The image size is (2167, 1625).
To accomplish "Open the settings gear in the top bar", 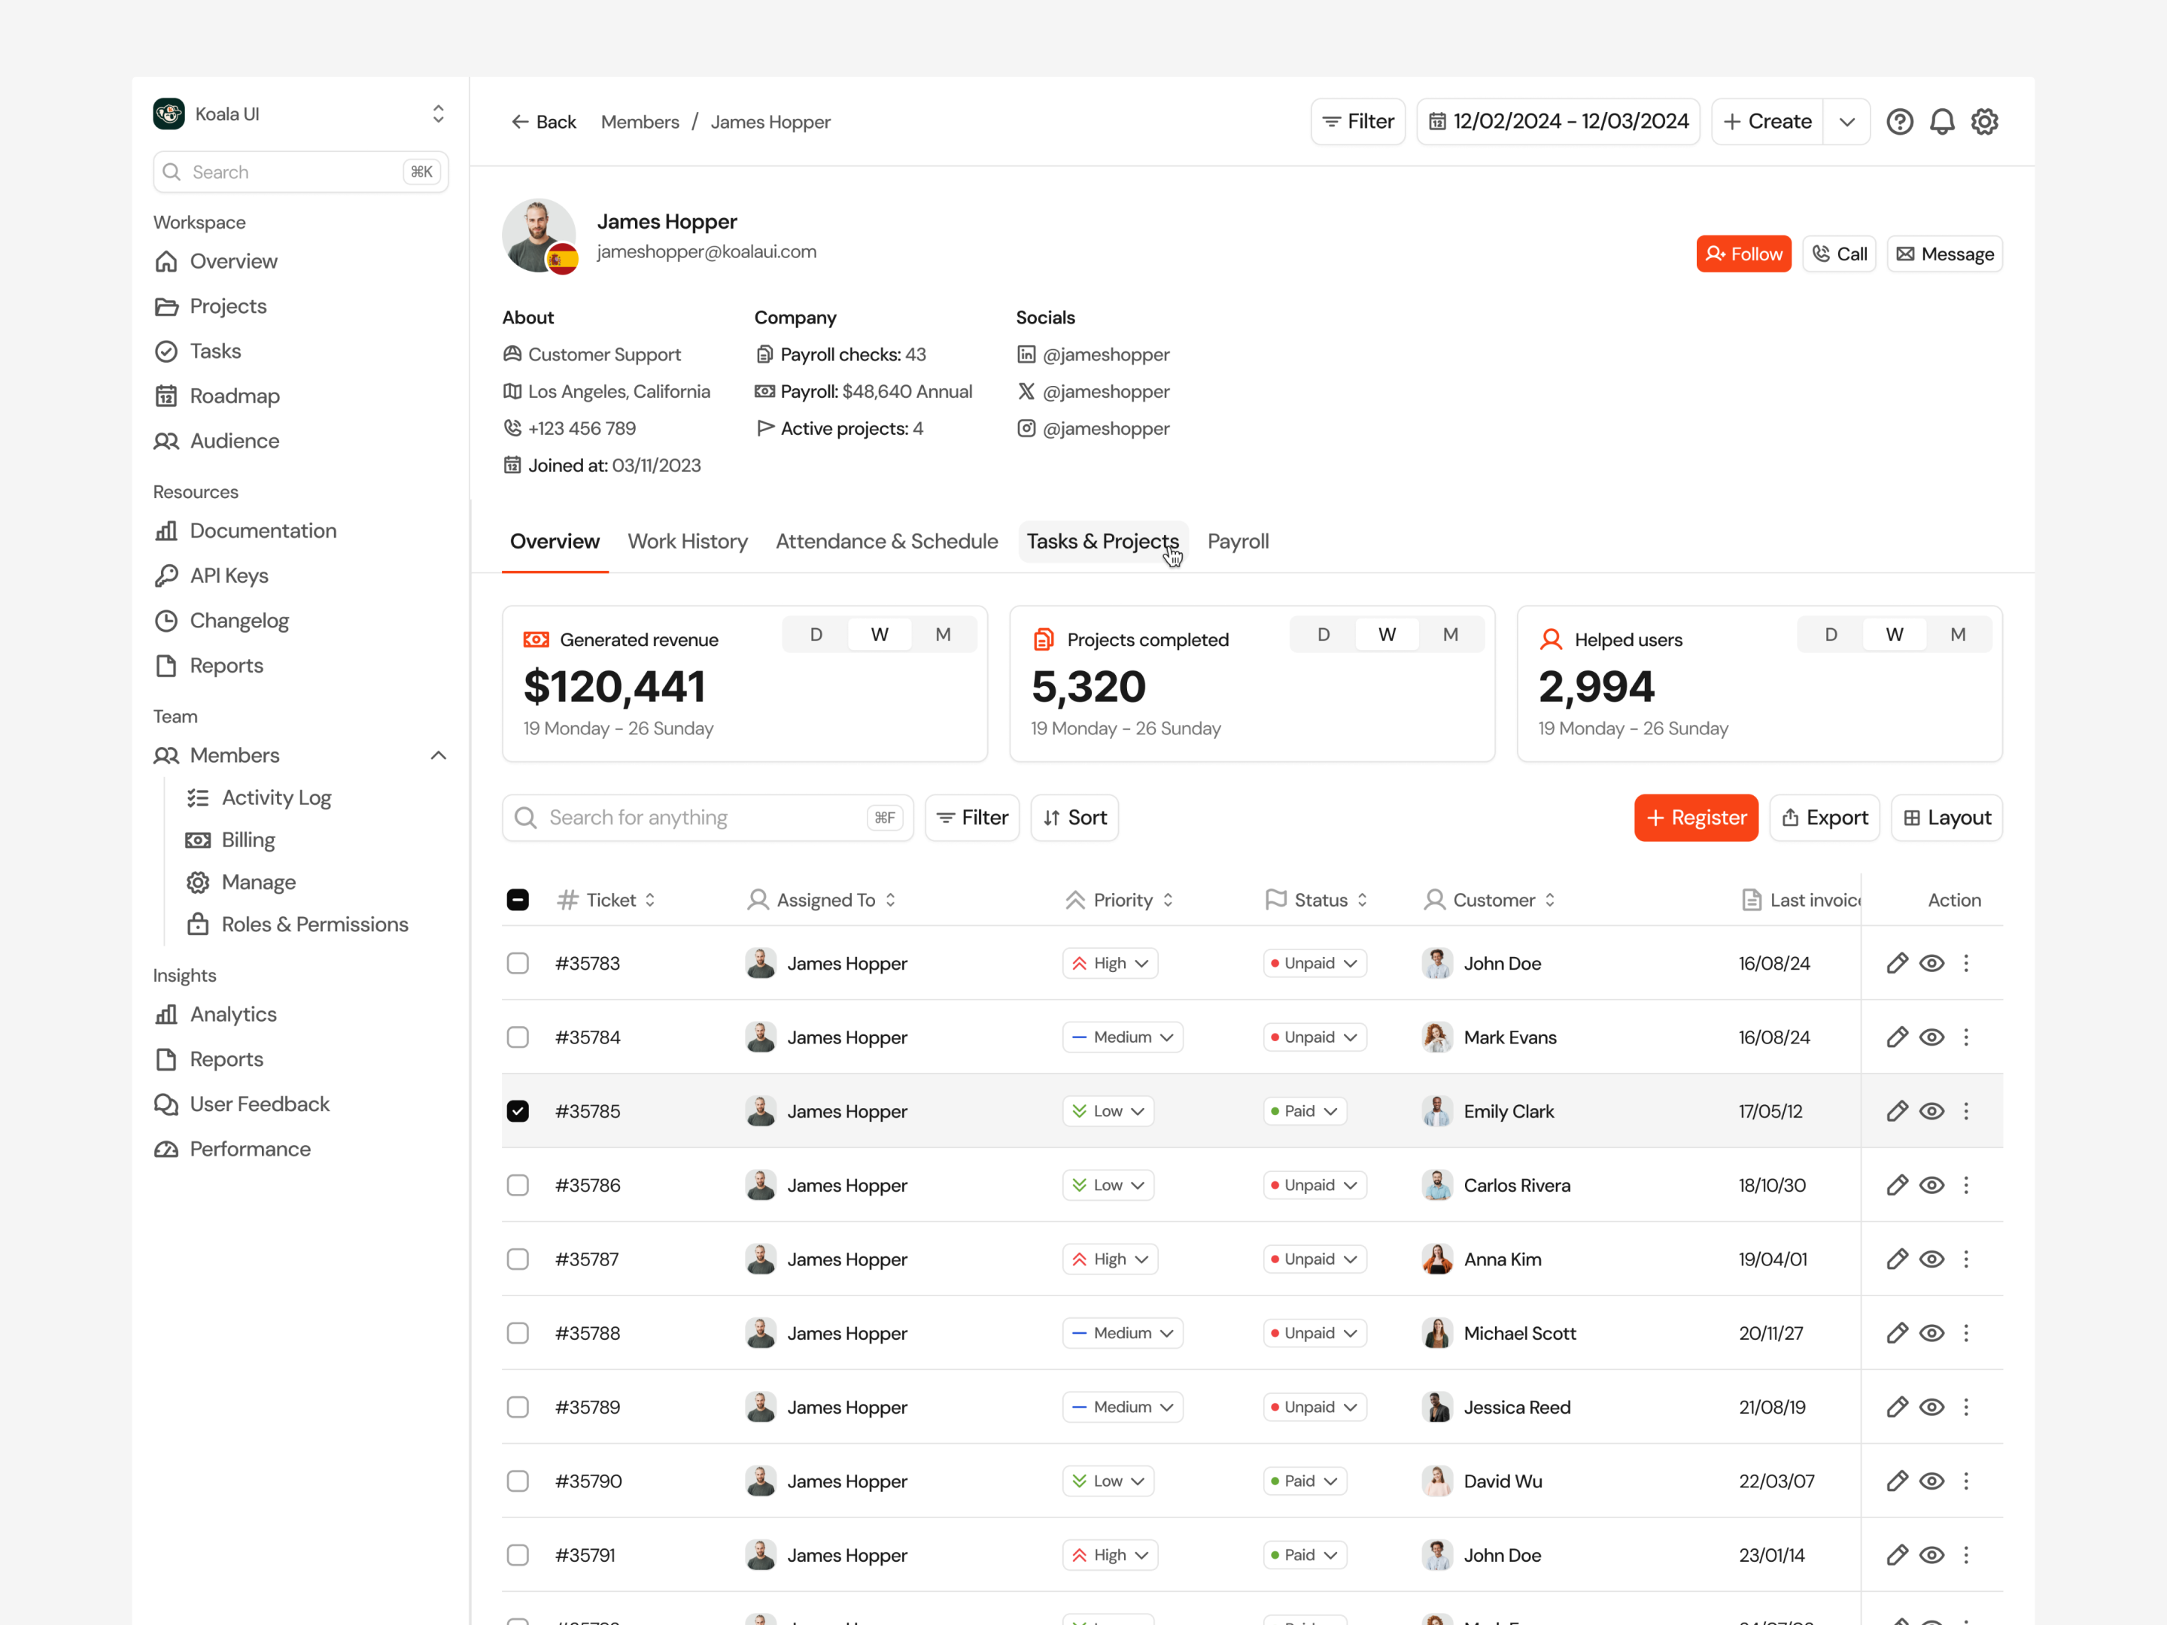I will pos(1985,121).
